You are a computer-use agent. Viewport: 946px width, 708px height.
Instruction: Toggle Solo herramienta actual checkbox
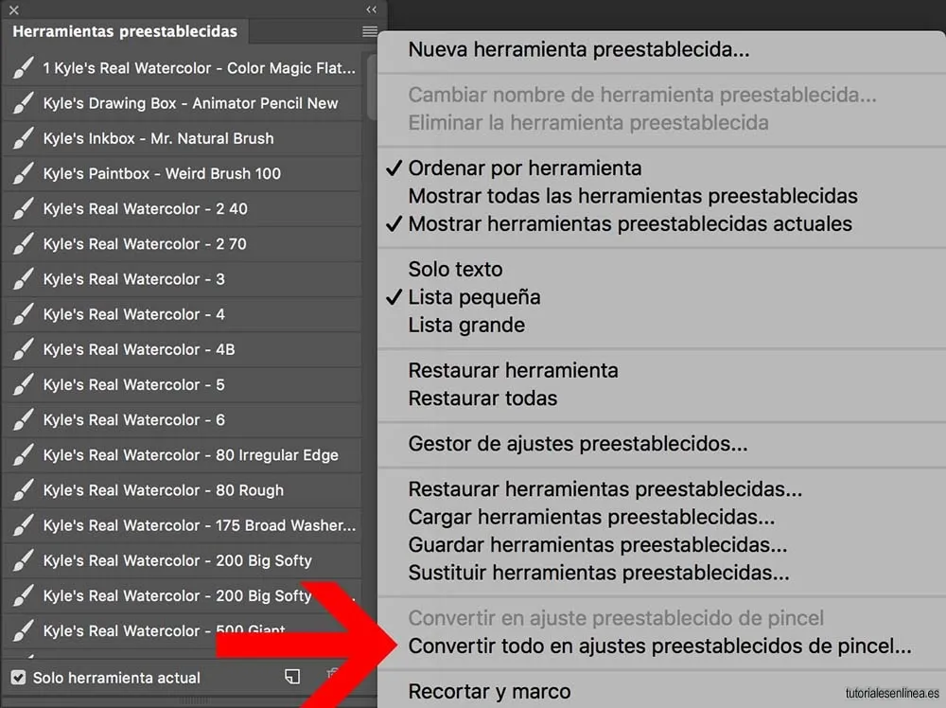coord(19,677)
